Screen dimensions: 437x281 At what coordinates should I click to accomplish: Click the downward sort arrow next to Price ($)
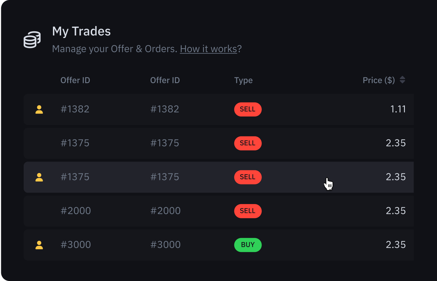click(402, 82)
